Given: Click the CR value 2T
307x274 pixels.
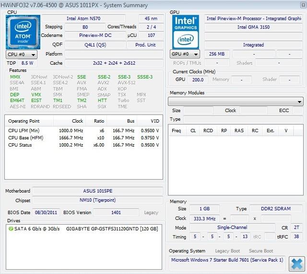Looking at the screenshot, I should (296, 228).
